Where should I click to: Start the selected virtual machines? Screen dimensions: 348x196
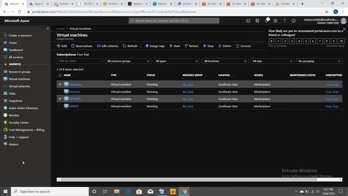click(x=175, y=46)
